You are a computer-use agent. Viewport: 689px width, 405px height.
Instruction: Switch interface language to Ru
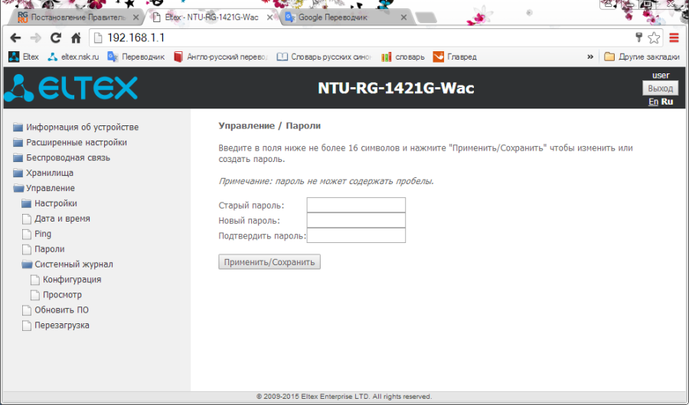pyautogui.click(x=667, y=102)
